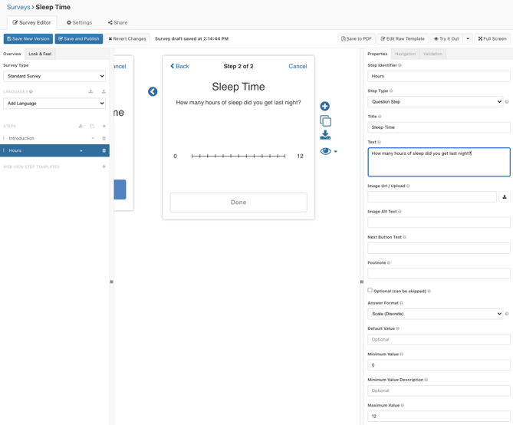Add a web view step template
Image resolution: width=513 pixels, height=425 pixels.
104,166
